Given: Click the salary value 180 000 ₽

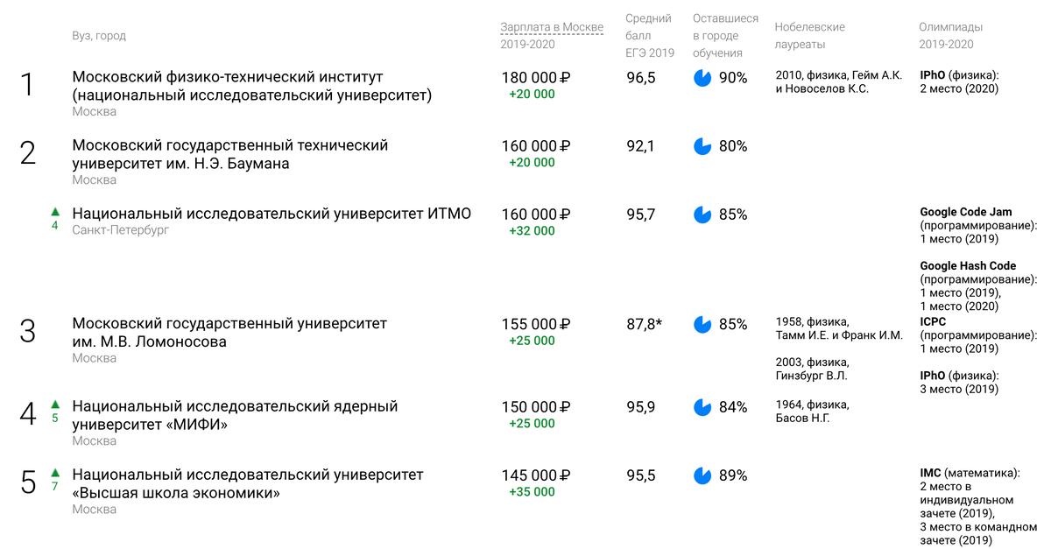Looking at the screenshot, I should 536,78.
